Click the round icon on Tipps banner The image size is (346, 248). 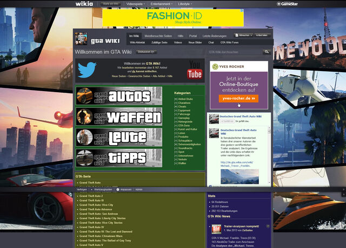coord(85,158)
